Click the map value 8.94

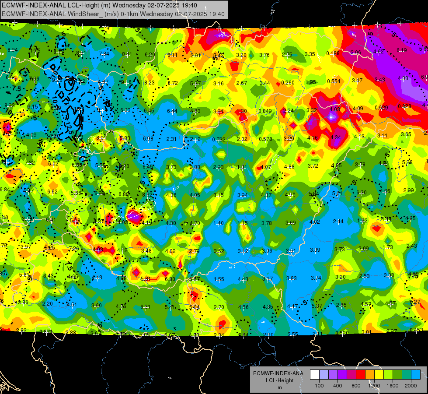click(13, 50)
